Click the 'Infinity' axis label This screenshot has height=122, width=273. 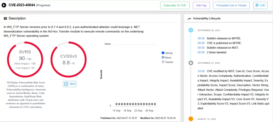(x=108, y=44)
